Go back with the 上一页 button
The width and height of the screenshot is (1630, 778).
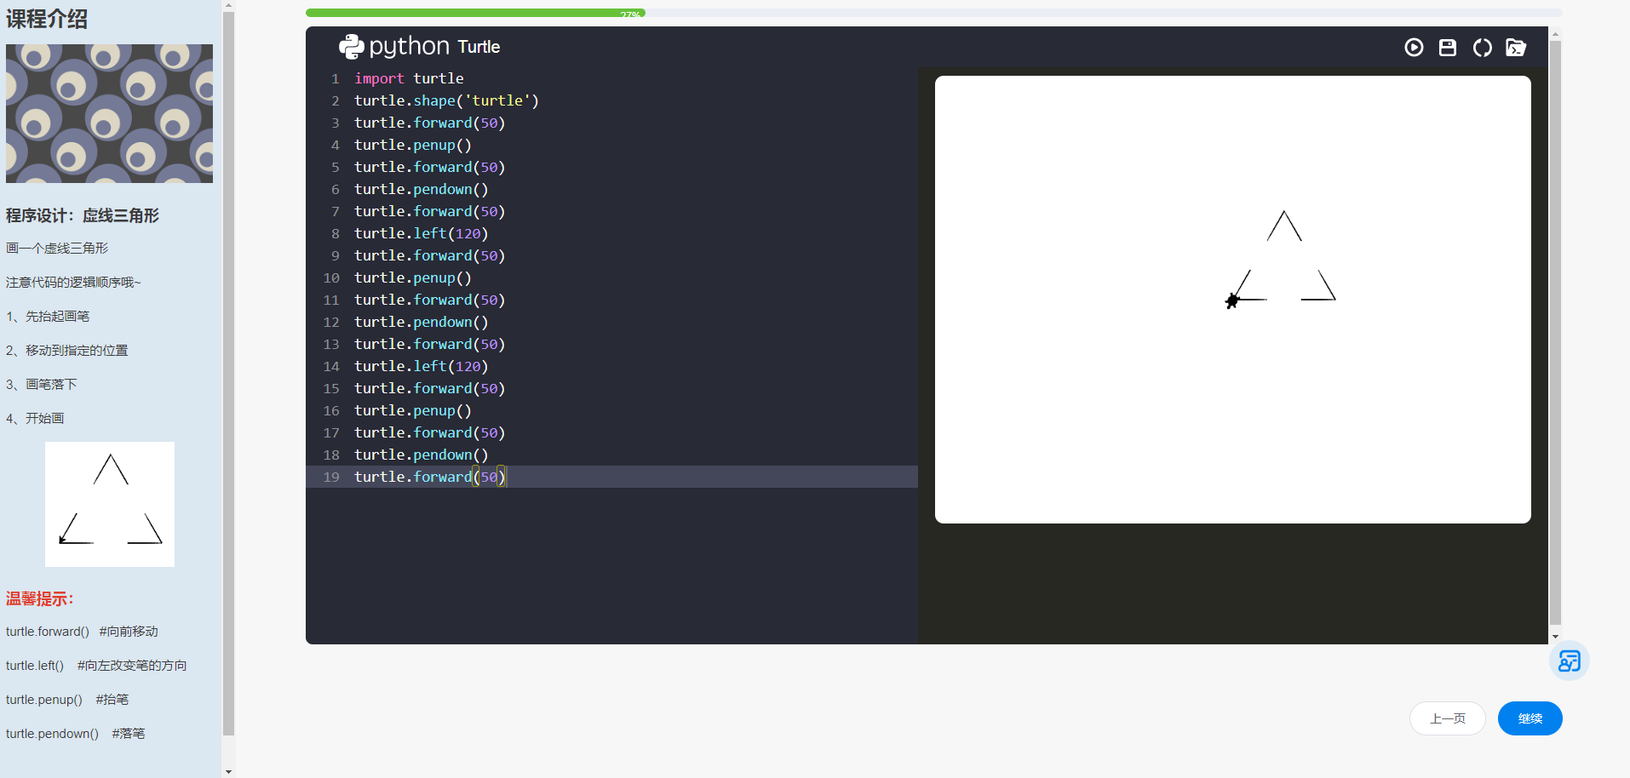point(1447,718)
